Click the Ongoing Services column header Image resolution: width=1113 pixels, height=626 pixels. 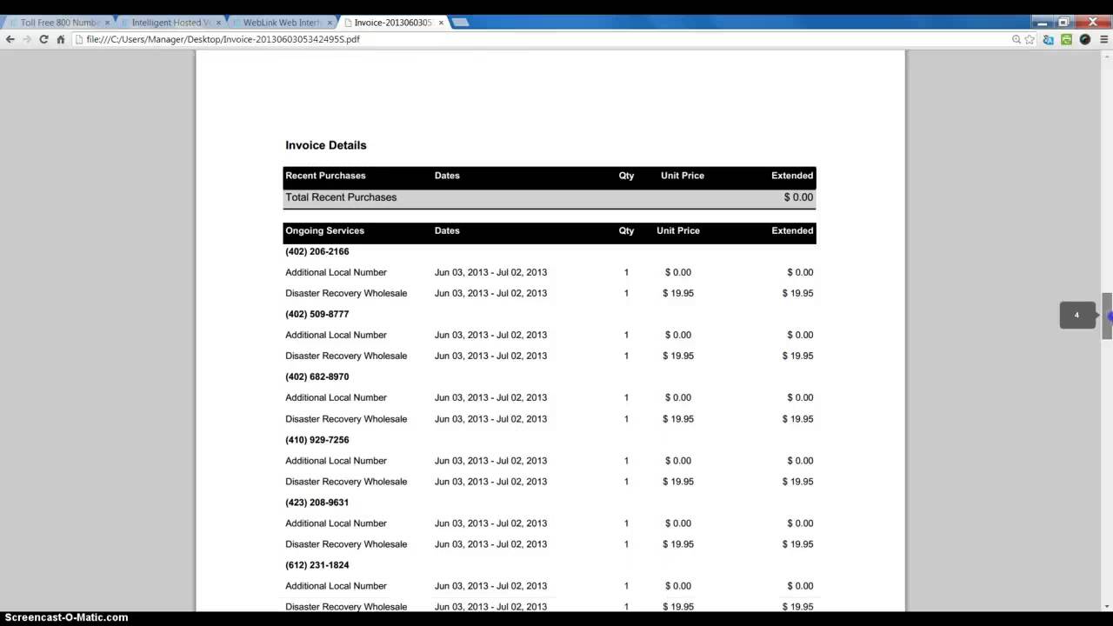[x=324, y=230]
